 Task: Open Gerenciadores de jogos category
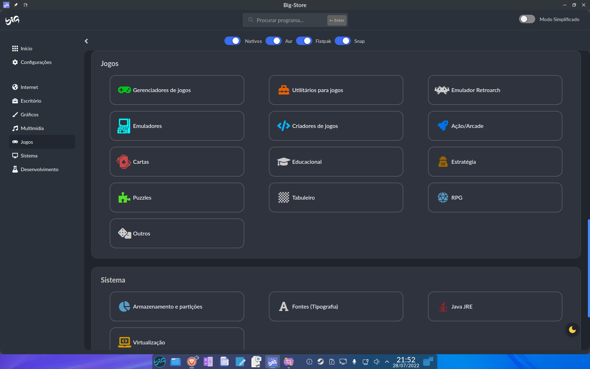[x=177, y=90]
